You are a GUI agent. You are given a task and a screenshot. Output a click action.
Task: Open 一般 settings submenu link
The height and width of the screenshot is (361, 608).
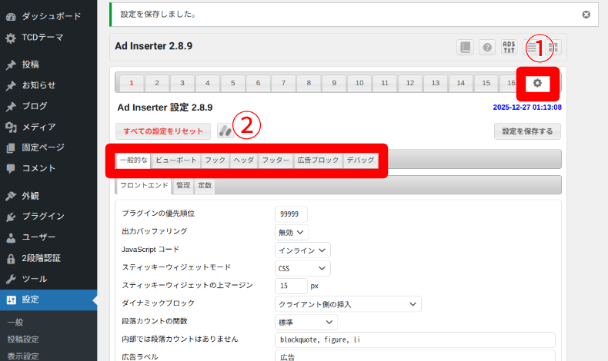(x=15, y=323)
